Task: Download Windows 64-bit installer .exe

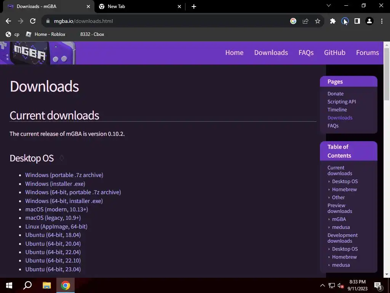Action: pos(64,201)
